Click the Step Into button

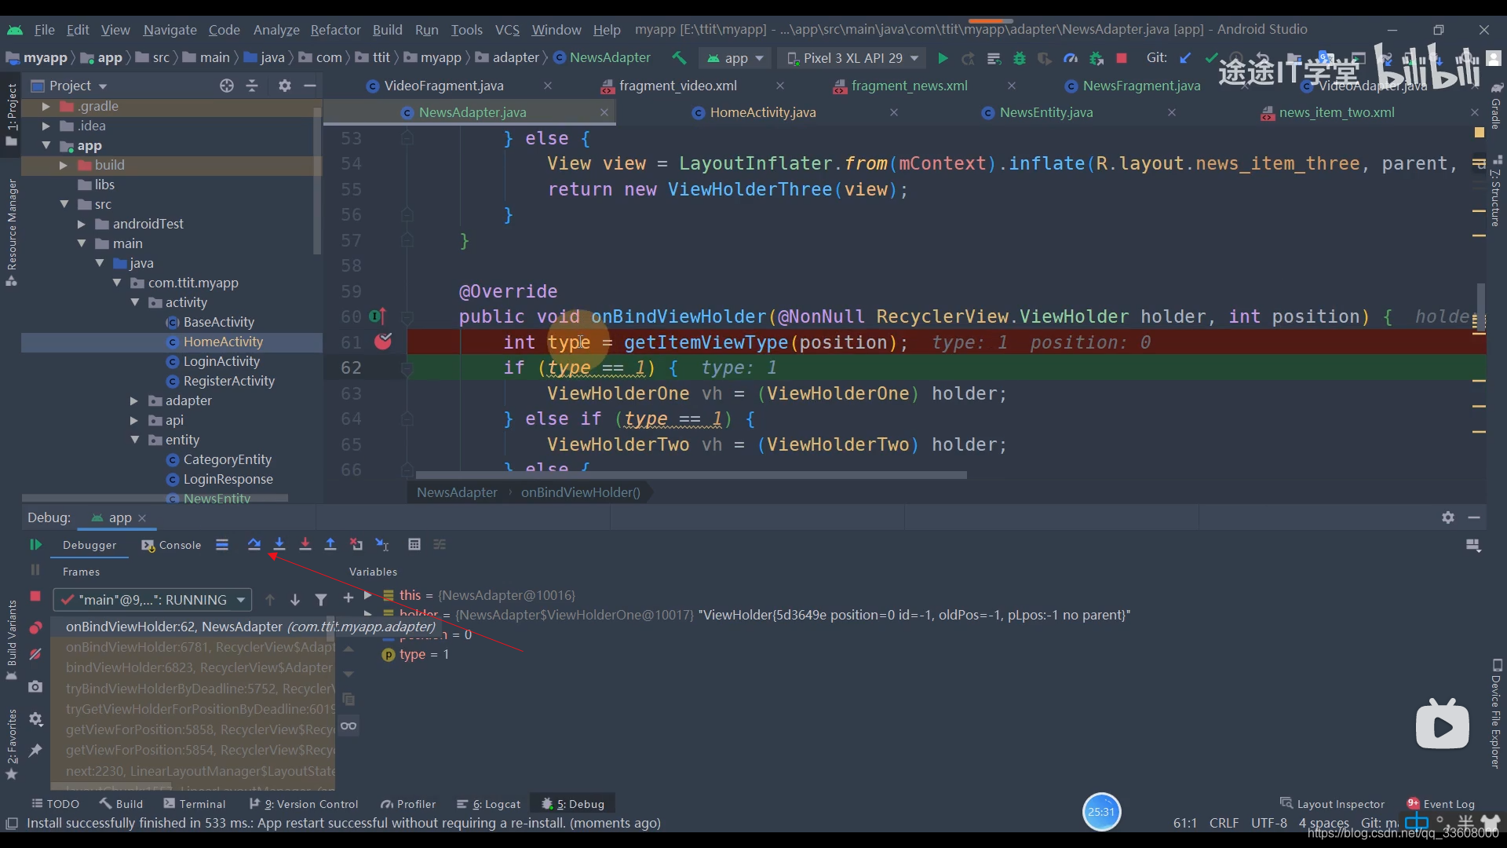click(x=279, y=544)
